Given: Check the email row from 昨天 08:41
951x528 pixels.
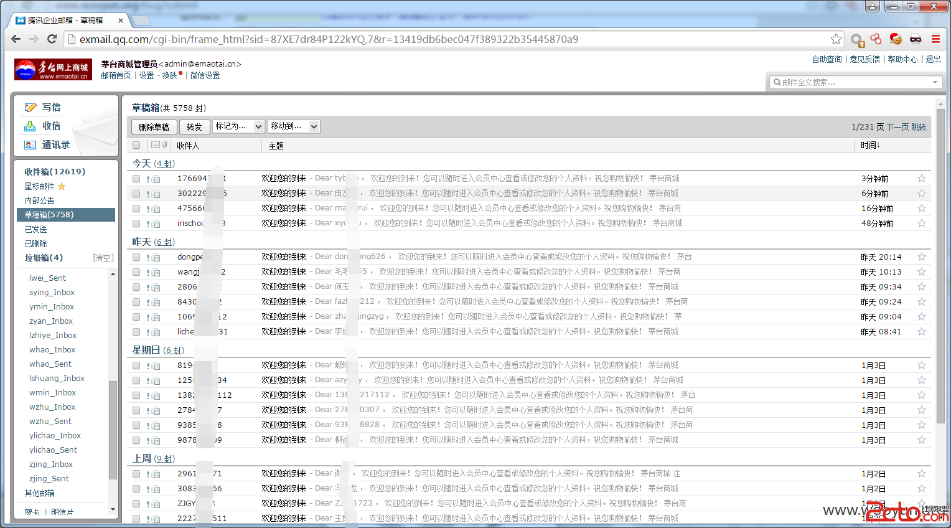Looking at the screenshot, I should 136,332.
